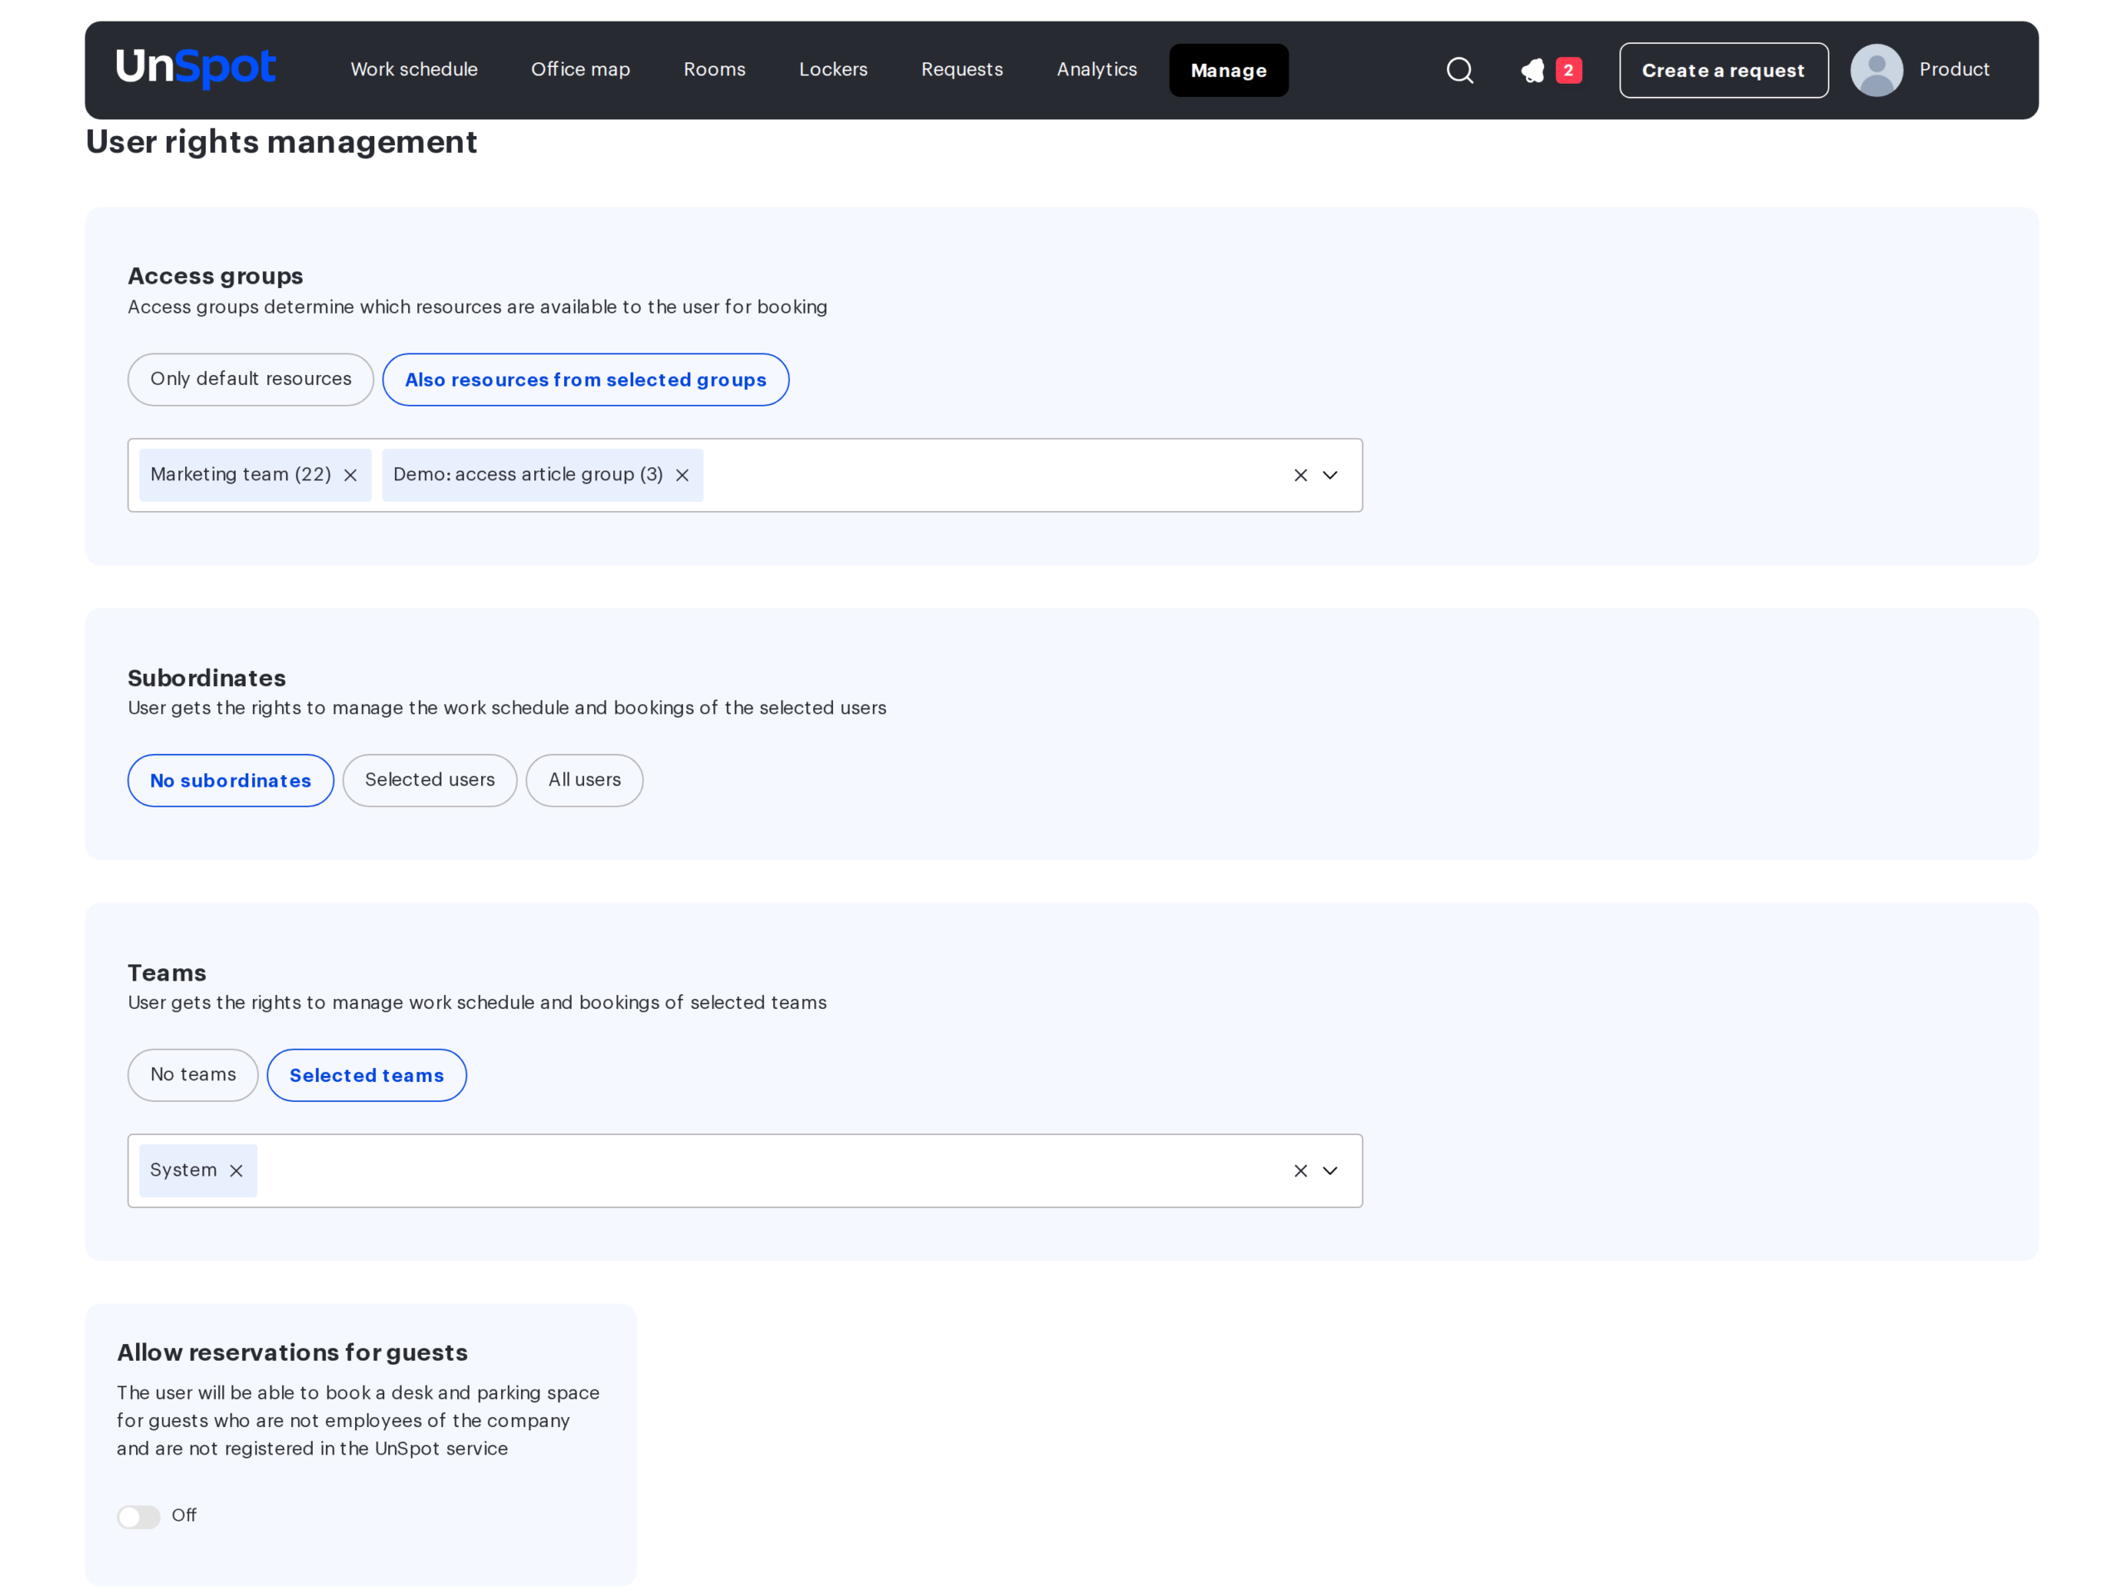Image resolution: width=2124 pixels, height=1593 pixels.
Task: Click the Demo: access article group (3) label
Action: click(x=529, y=475)
